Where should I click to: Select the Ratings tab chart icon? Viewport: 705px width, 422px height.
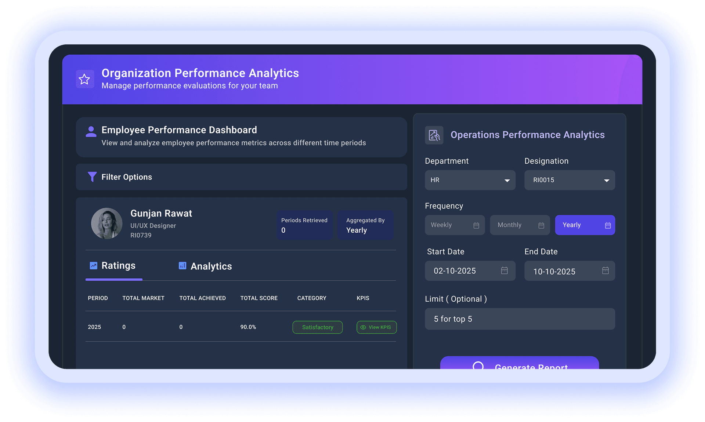(x=93, y=265)
